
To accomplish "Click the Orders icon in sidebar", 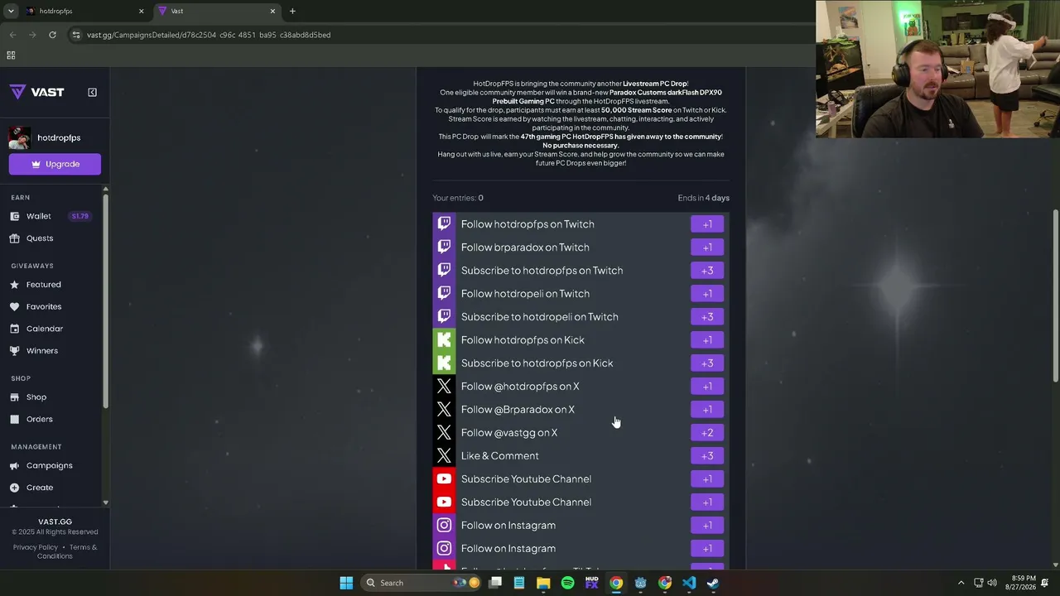I will coord(14,419).
